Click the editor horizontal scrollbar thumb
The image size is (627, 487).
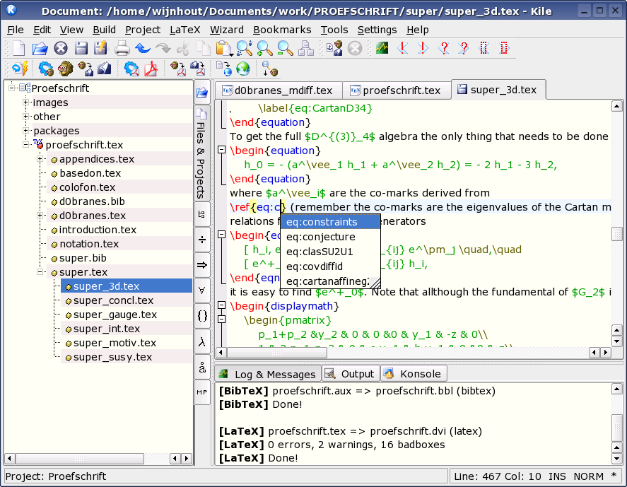(277, 353)
